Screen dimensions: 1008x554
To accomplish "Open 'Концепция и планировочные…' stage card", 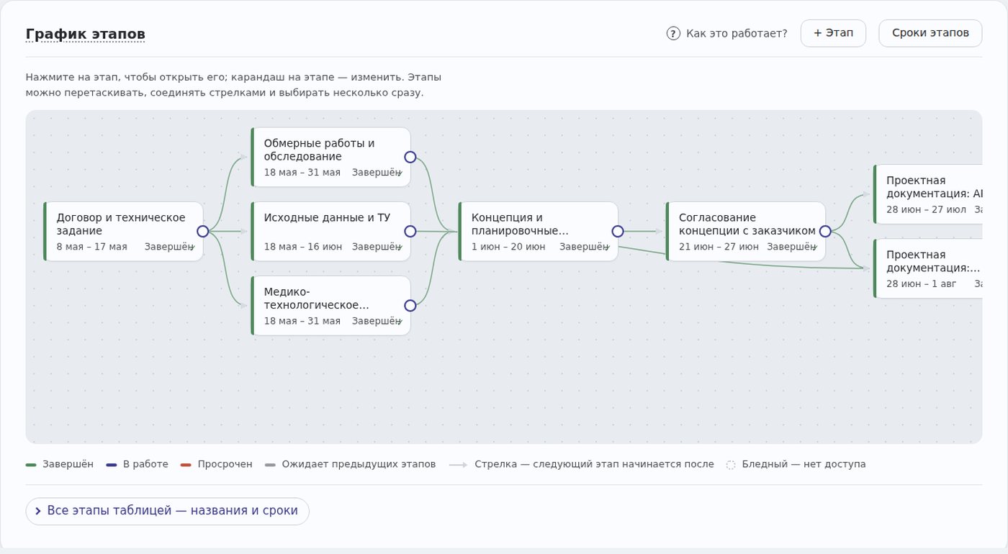I will pyautogui.click(x=538, y=231).
